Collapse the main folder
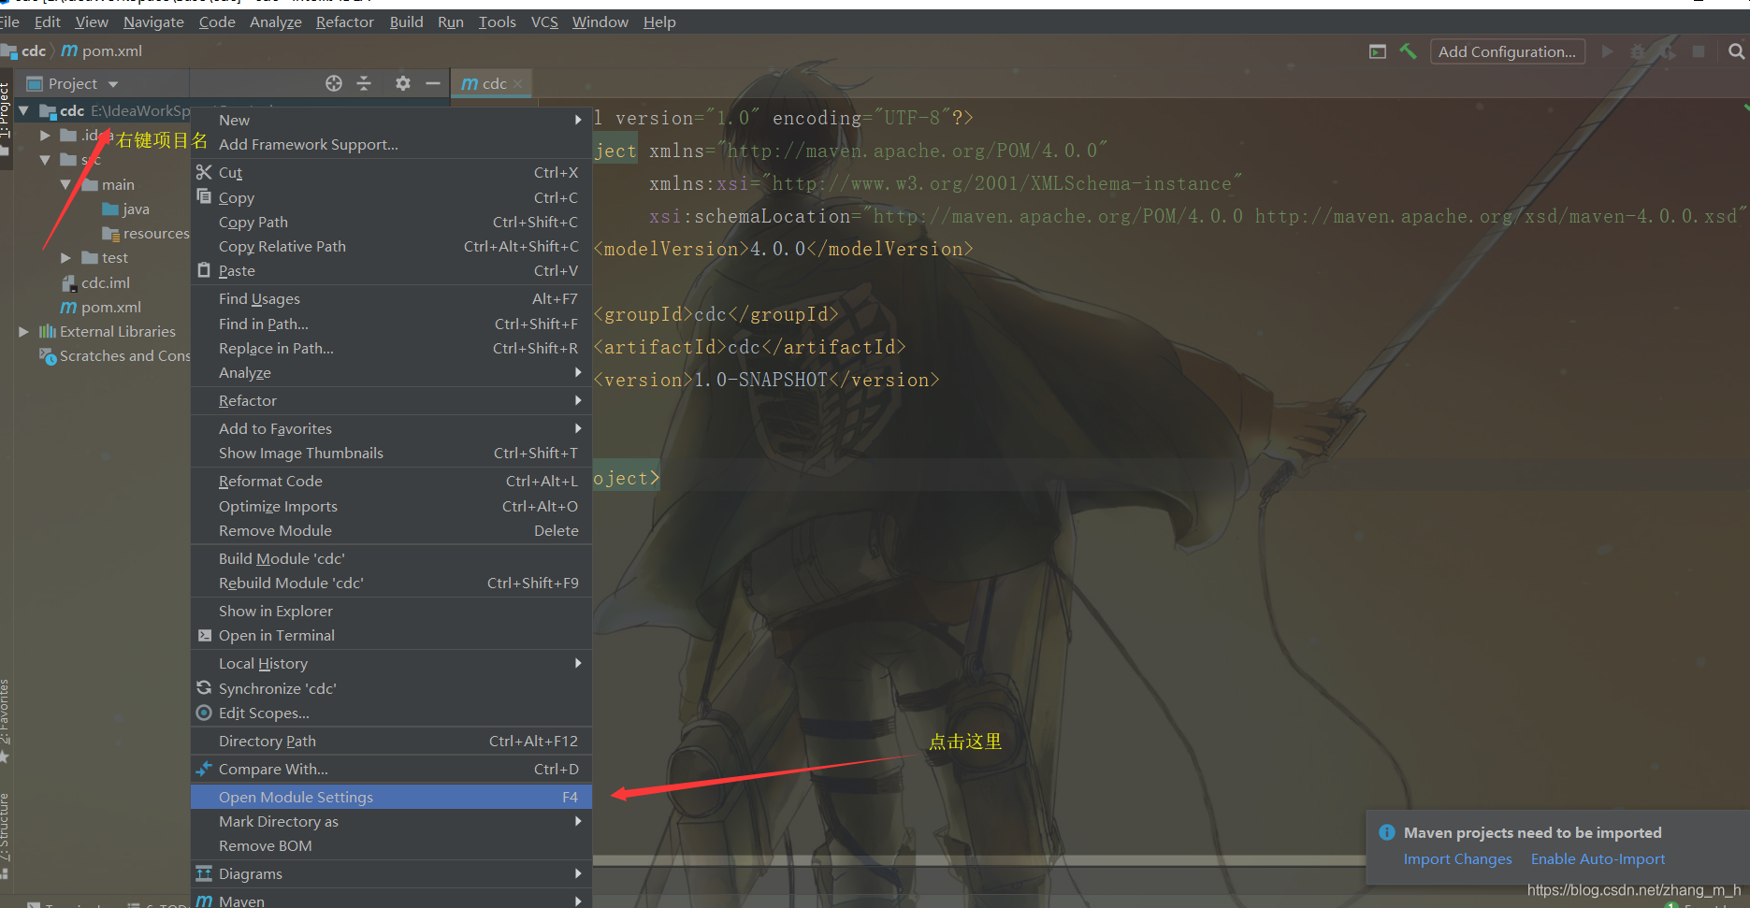 tap(66, 185)
